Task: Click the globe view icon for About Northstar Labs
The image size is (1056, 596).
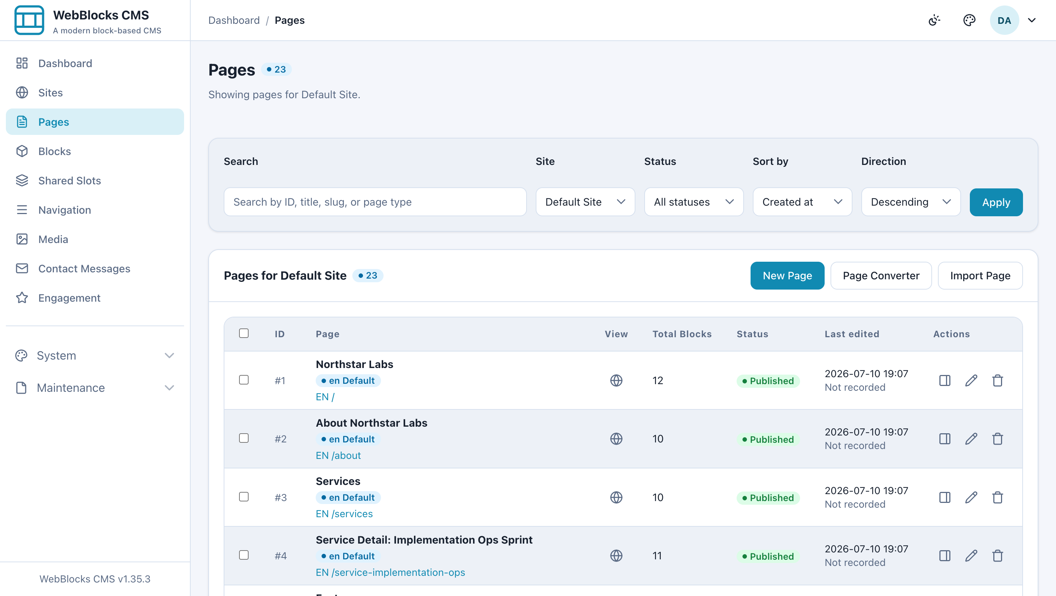Action: click(x=616, y=439)
